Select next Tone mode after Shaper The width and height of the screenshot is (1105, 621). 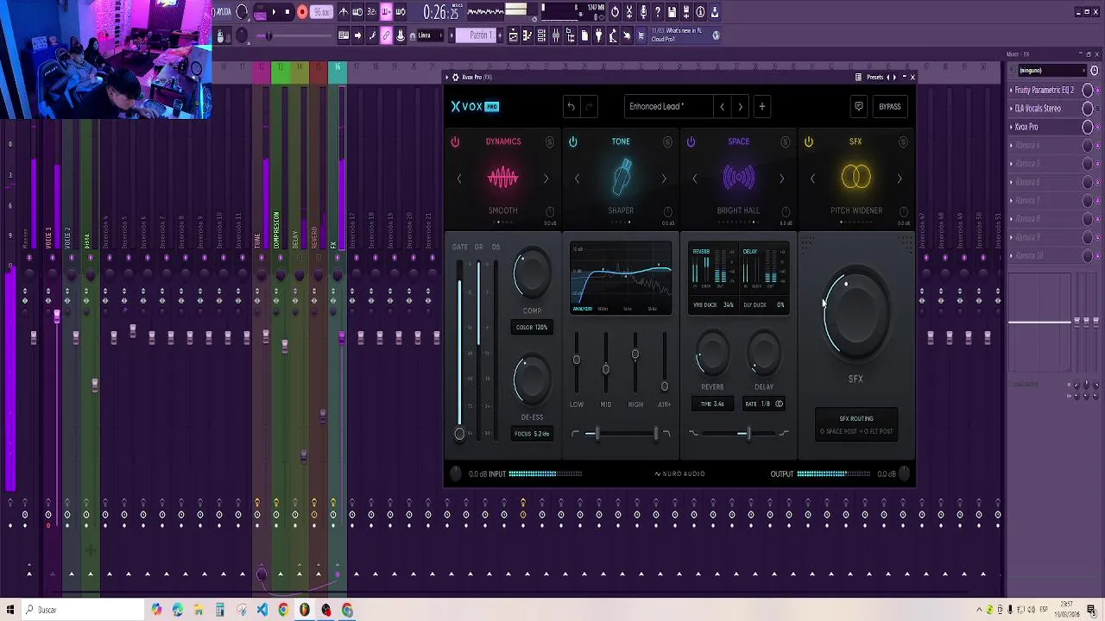coord(664,179)
